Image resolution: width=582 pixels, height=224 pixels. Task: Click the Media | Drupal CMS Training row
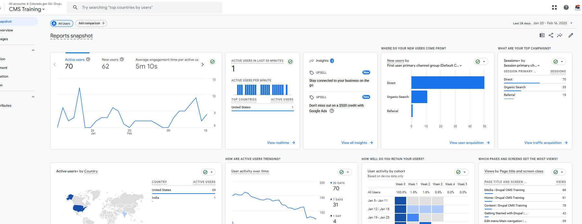coord(525,190)
